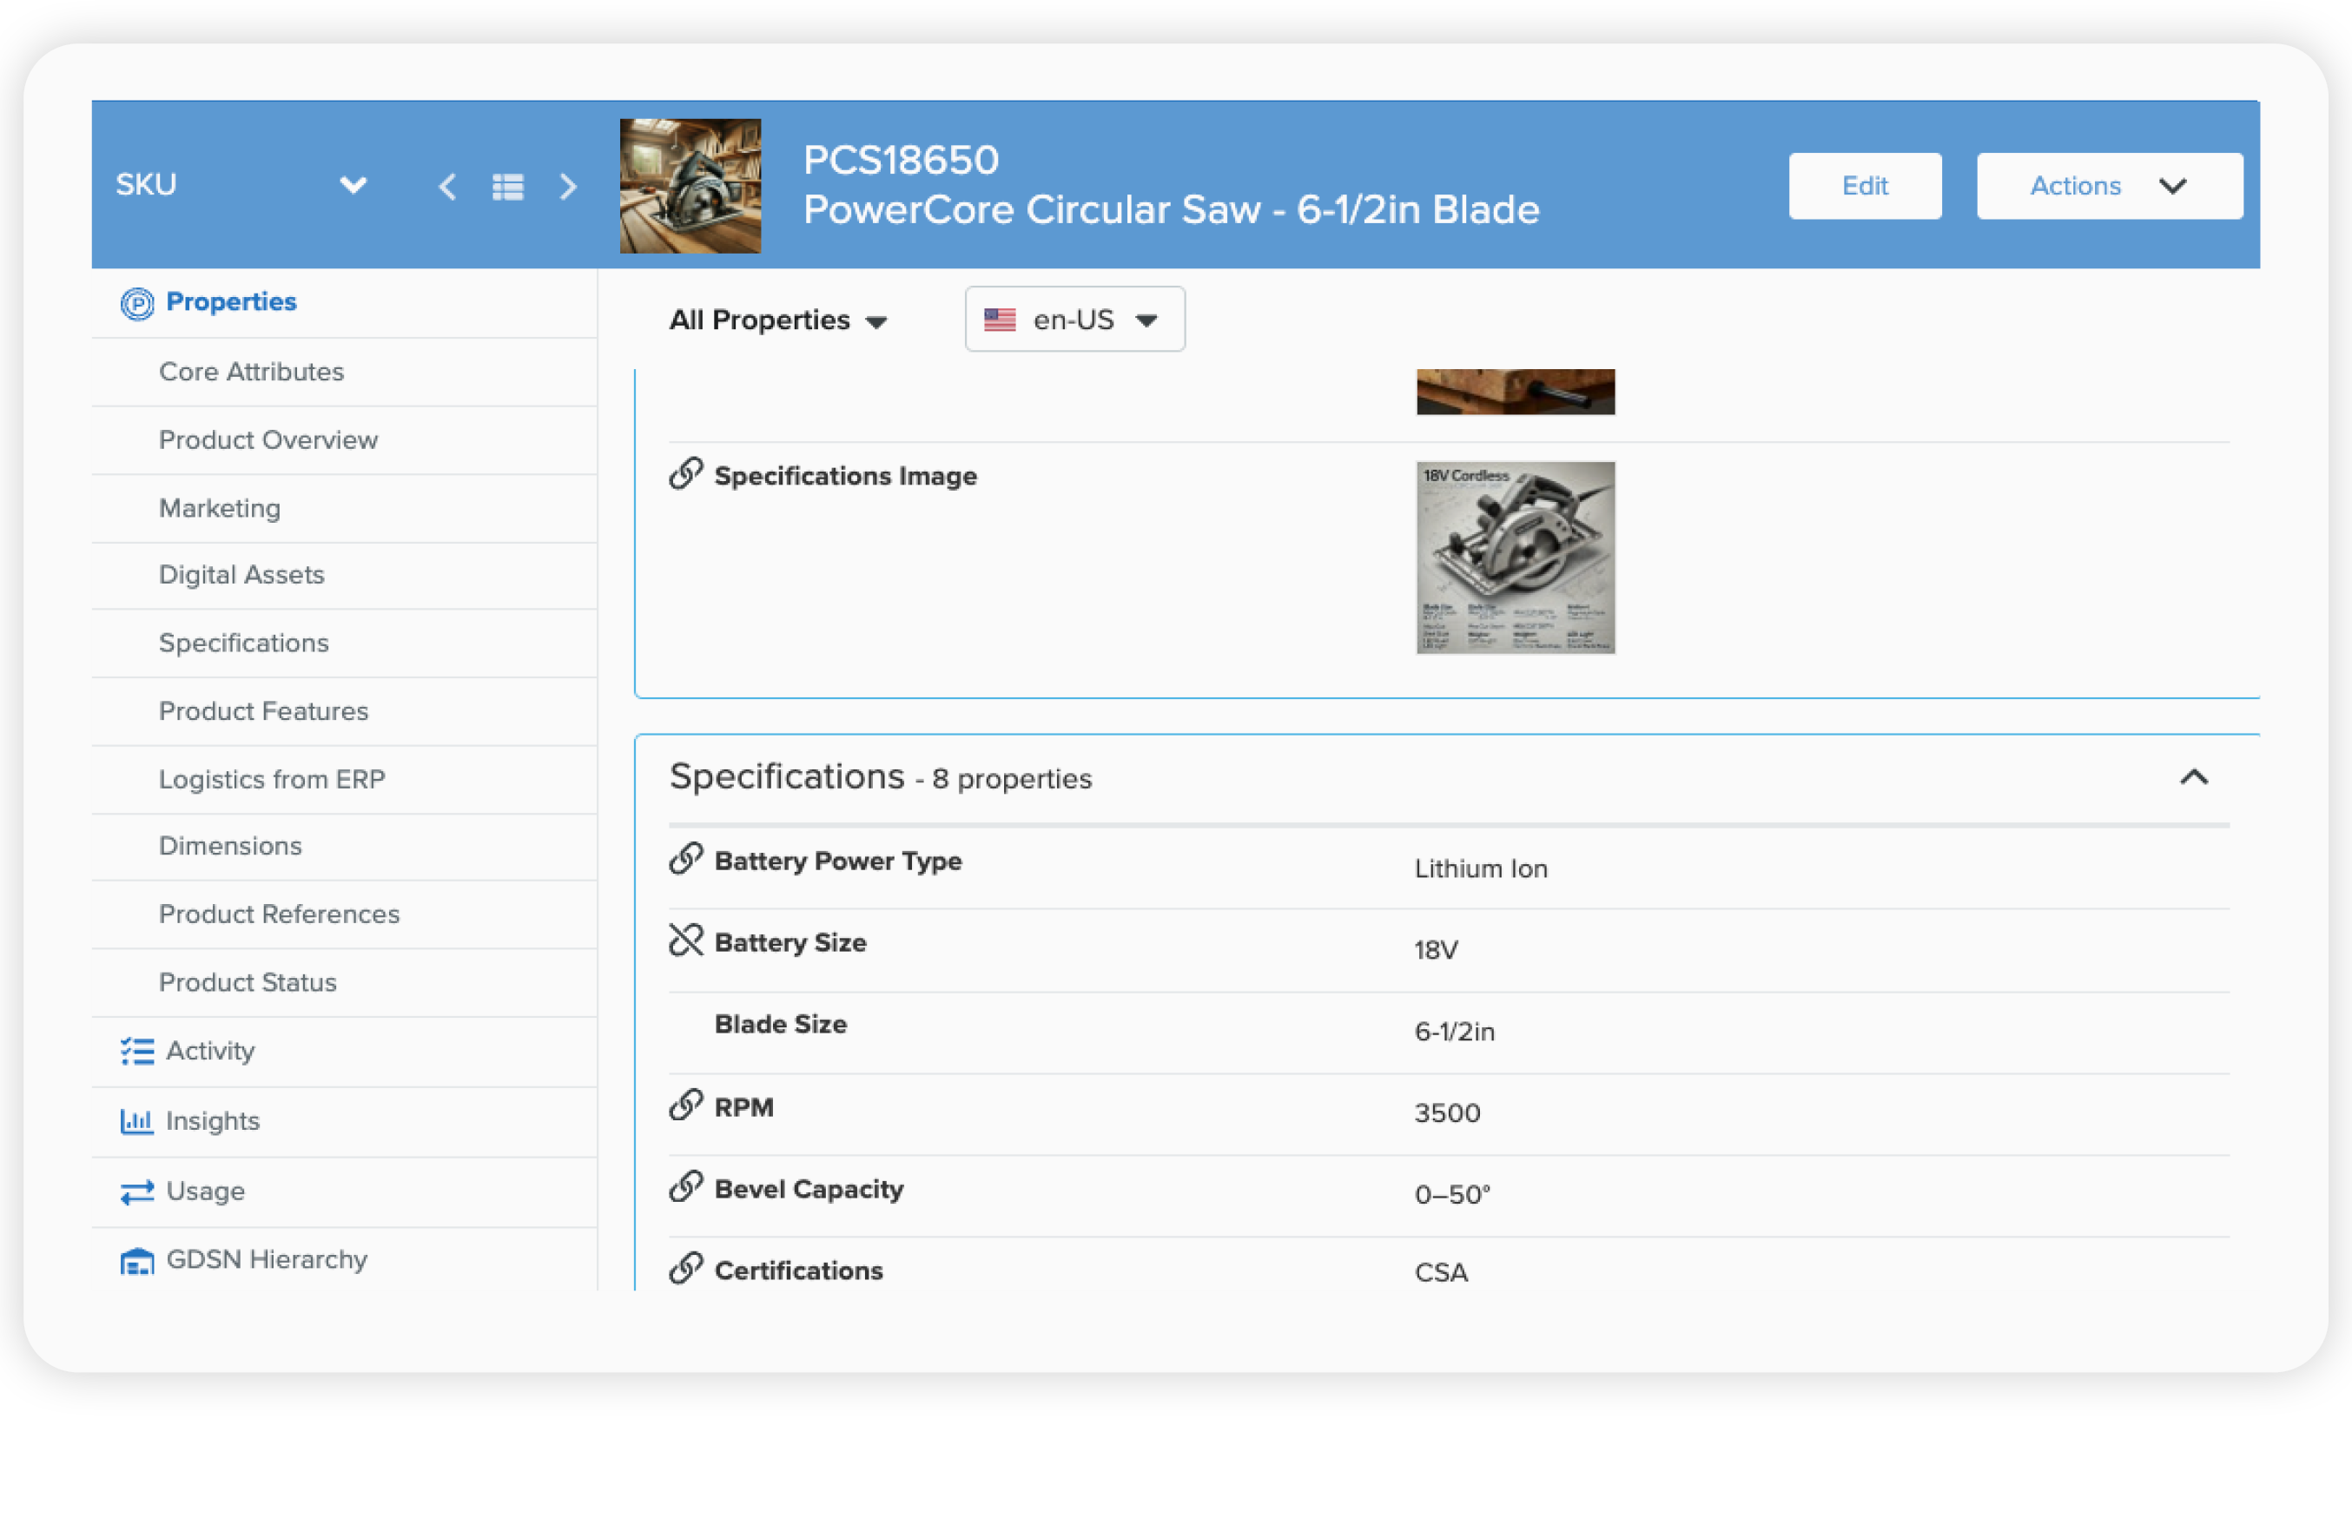
Task: Click the previous record arrow icon
Action: 447,186
